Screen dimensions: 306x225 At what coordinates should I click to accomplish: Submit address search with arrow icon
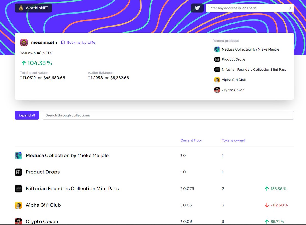(290, 8)
